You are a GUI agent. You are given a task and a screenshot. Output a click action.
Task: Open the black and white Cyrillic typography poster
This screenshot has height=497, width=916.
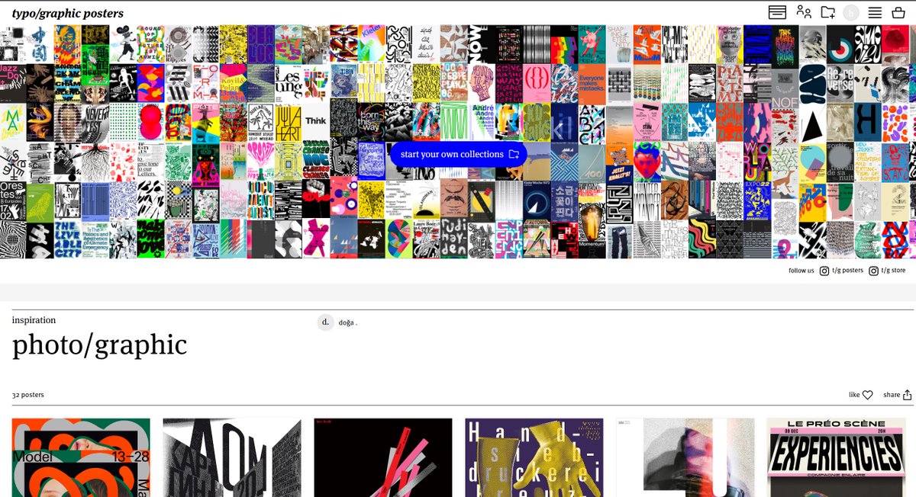click(232, 457)
